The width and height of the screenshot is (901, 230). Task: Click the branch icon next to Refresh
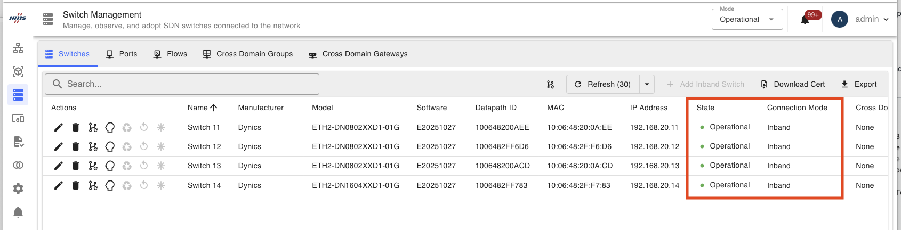[551, 84]
